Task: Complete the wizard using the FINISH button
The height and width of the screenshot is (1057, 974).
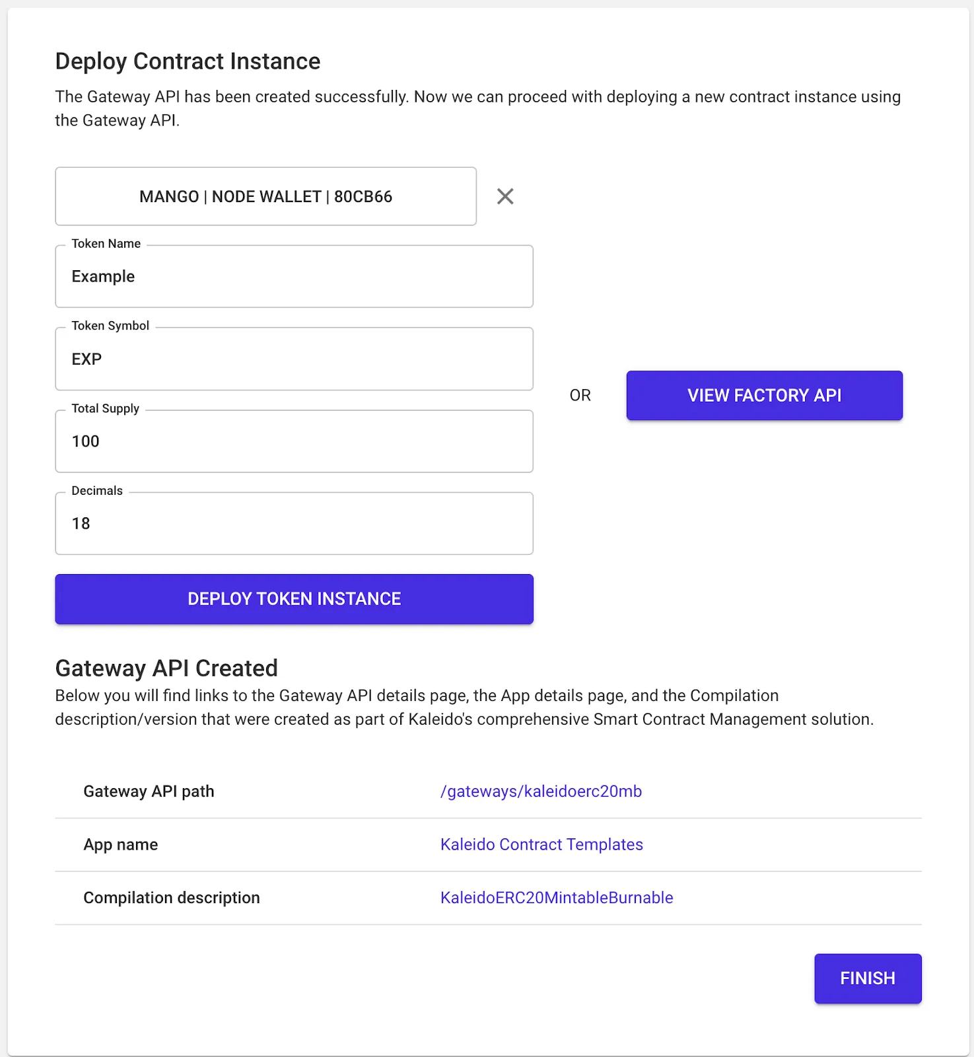Action: (x=867, y=978)
